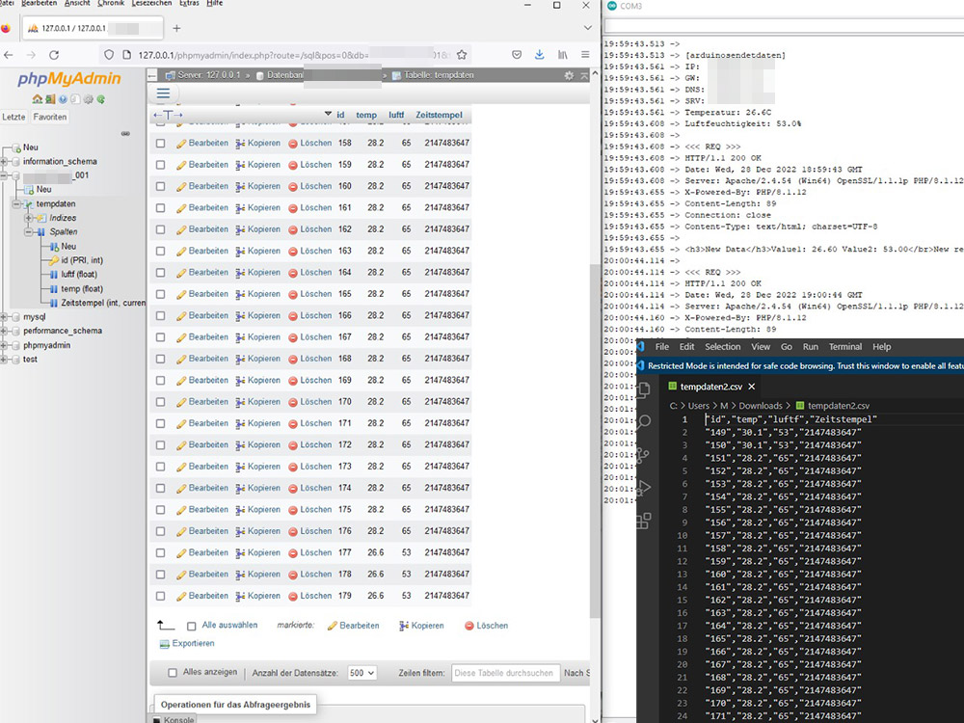Open VS Code Explorer icon in activity bar
The height and width of the screenshot is (723, 964).
(x=644, y=389)
